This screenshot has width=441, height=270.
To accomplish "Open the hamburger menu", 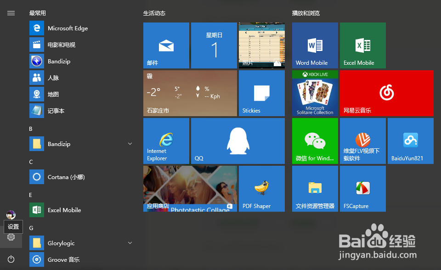I will coord(11,13).
